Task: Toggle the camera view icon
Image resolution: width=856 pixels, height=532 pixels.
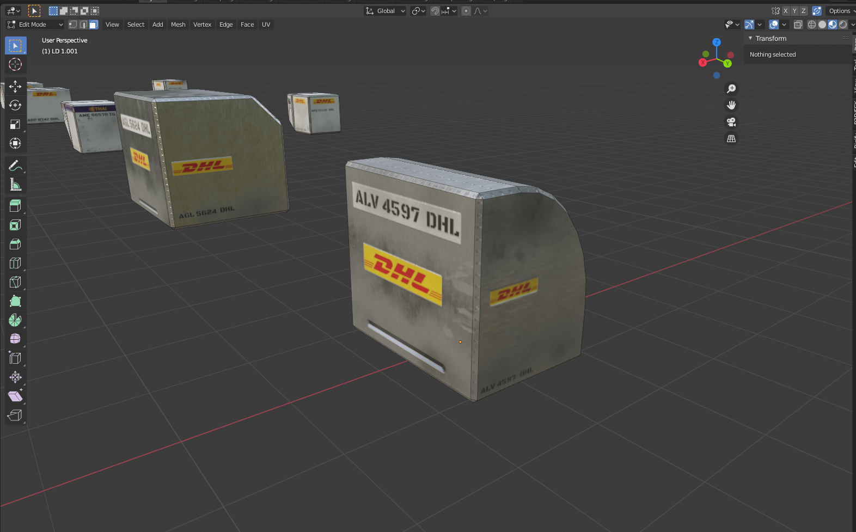Action: pos(731,122)
